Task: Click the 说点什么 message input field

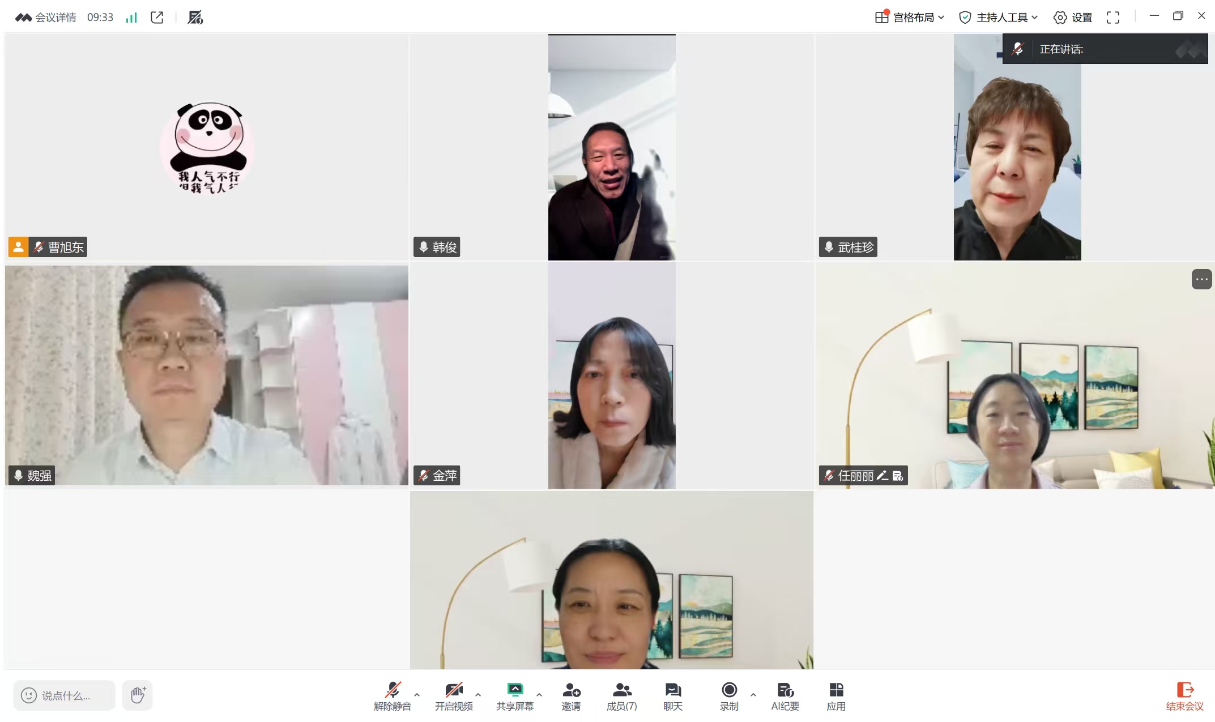Action: click(x=65, y=695)
